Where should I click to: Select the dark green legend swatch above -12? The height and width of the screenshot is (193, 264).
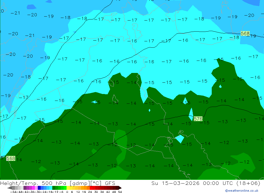(x=54, y=188)
